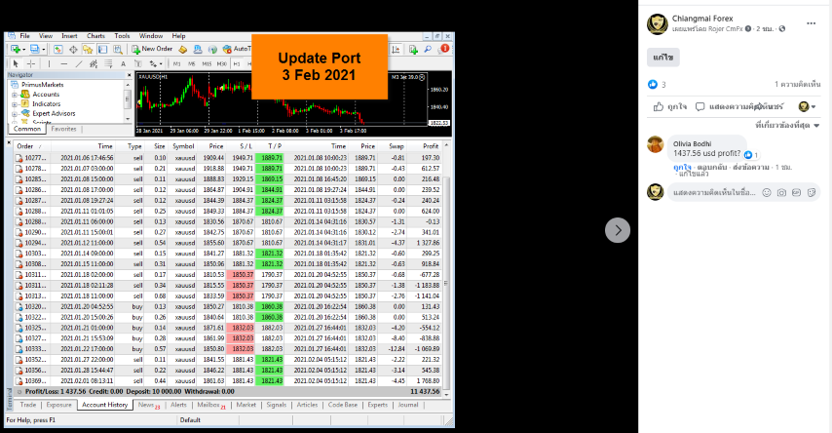This screenshot has height=433, width=832.
Task: Select the arrow Cursor tool
Action: point(16,63)
